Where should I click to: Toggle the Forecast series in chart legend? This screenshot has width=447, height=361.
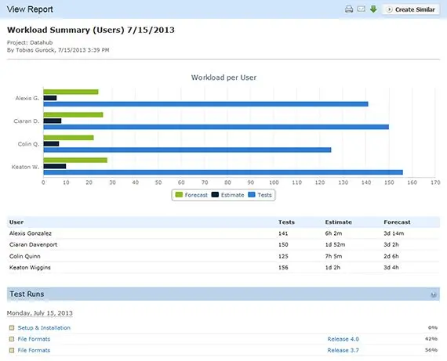click(191, 195)
